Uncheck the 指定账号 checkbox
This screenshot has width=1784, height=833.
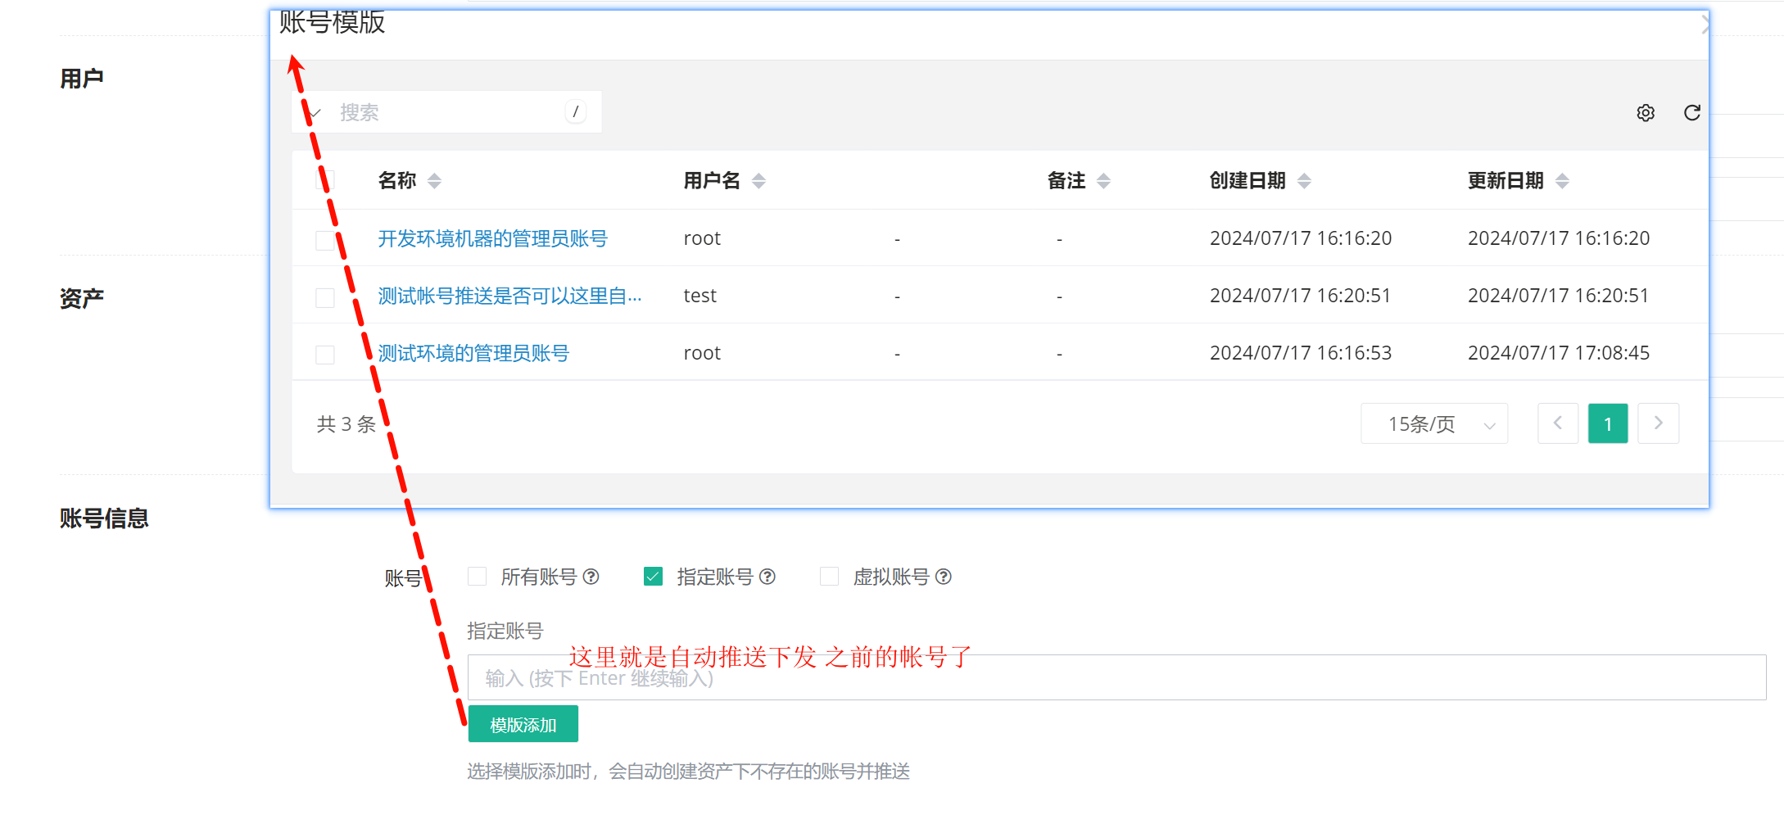pos(653,577)
